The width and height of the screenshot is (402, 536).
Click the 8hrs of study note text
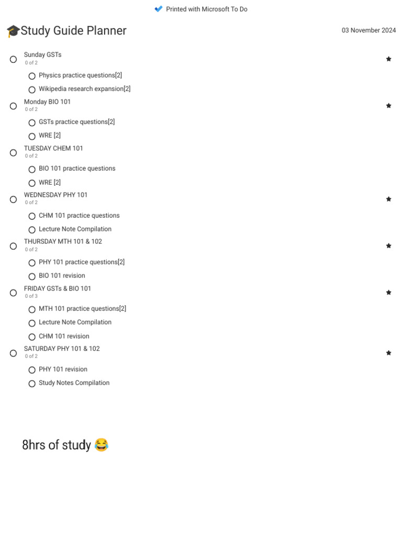[x=57, y=445]
